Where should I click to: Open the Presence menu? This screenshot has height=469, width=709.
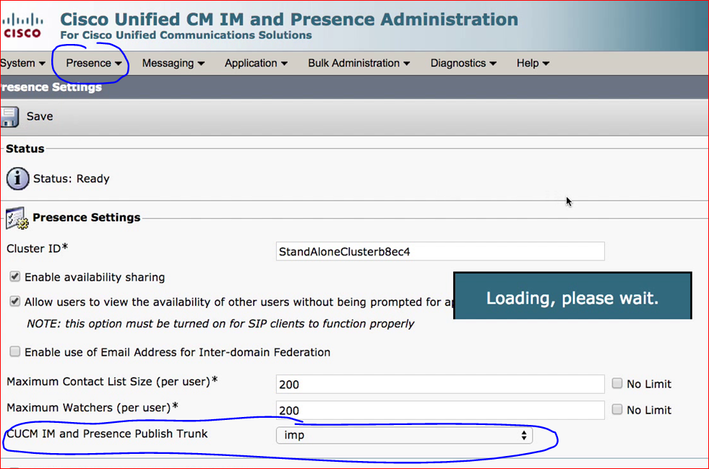click(94, 63)
